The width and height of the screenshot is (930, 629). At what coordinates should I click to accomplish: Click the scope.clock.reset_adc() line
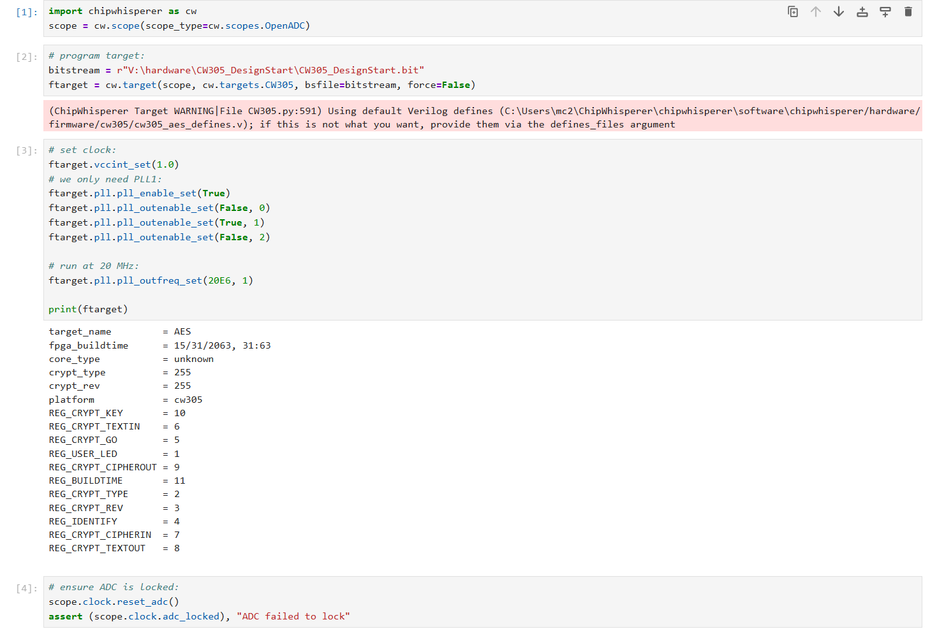coord(114,602)
